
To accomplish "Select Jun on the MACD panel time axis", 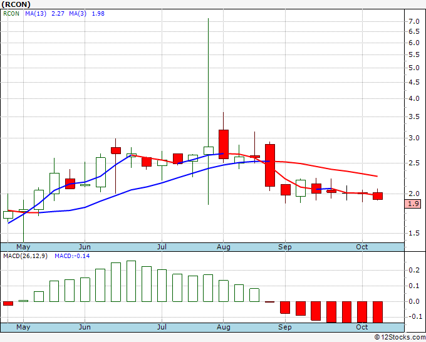I will [x=85, y=327].
